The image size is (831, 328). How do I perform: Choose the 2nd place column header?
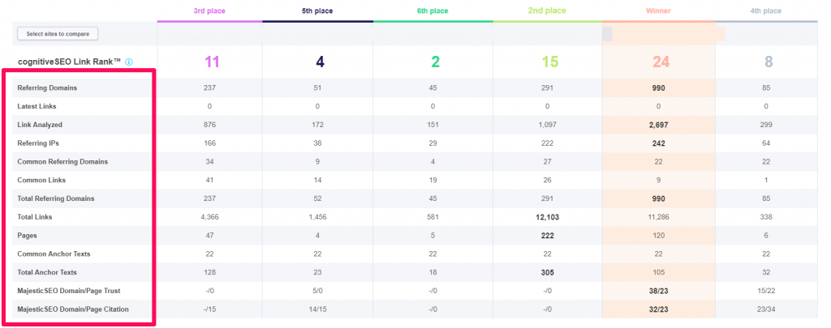546,11
